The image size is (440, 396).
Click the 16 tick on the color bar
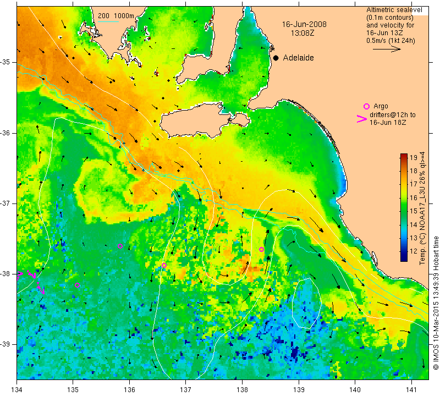tap(414, 197)
